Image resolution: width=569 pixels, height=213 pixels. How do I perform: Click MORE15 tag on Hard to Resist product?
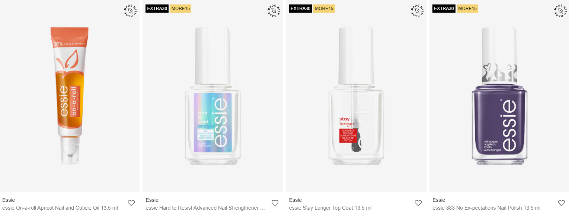(x=180, y=9)
